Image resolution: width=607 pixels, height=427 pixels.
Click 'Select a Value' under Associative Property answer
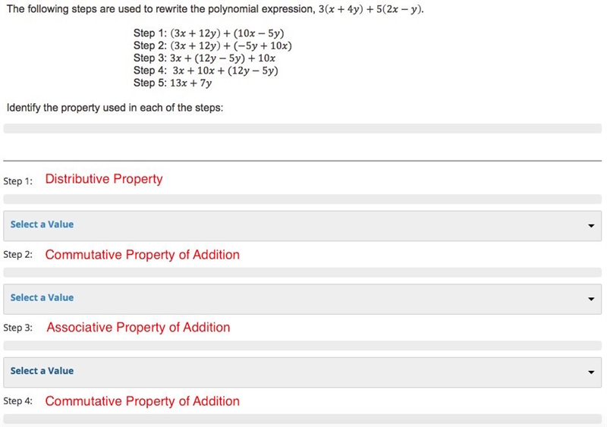pyautogui.click(x=42, y=370)
